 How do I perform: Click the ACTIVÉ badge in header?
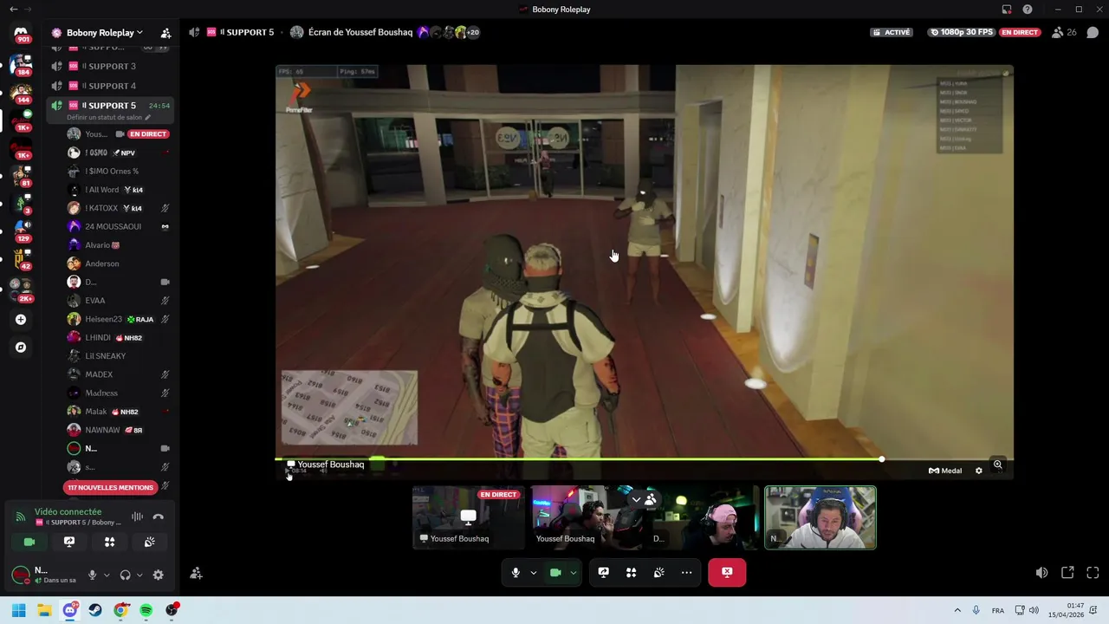point(892,32)
